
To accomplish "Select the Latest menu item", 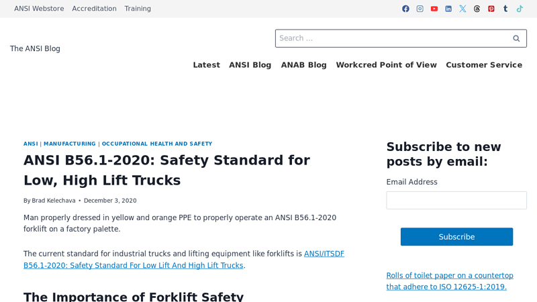I will [x=206, y=65].
